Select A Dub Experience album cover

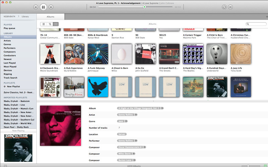point(74,54)
